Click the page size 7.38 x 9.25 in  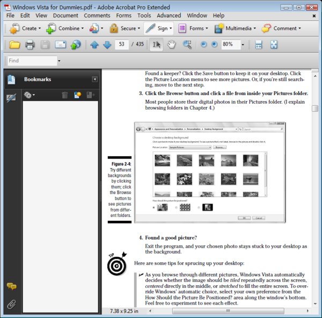tap(124, 311)
